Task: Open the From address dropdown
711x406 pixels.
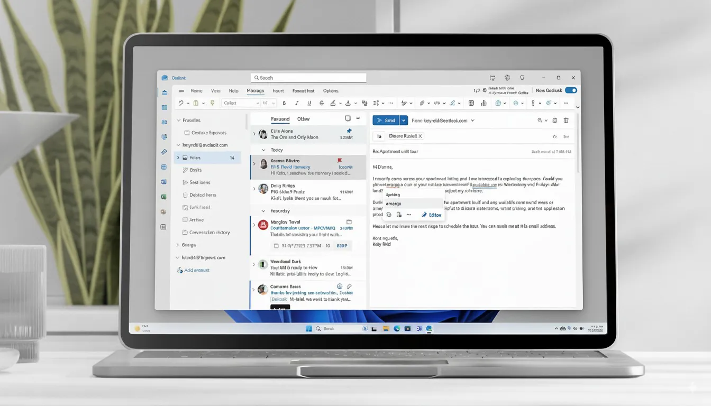Action: pos(473,120)
